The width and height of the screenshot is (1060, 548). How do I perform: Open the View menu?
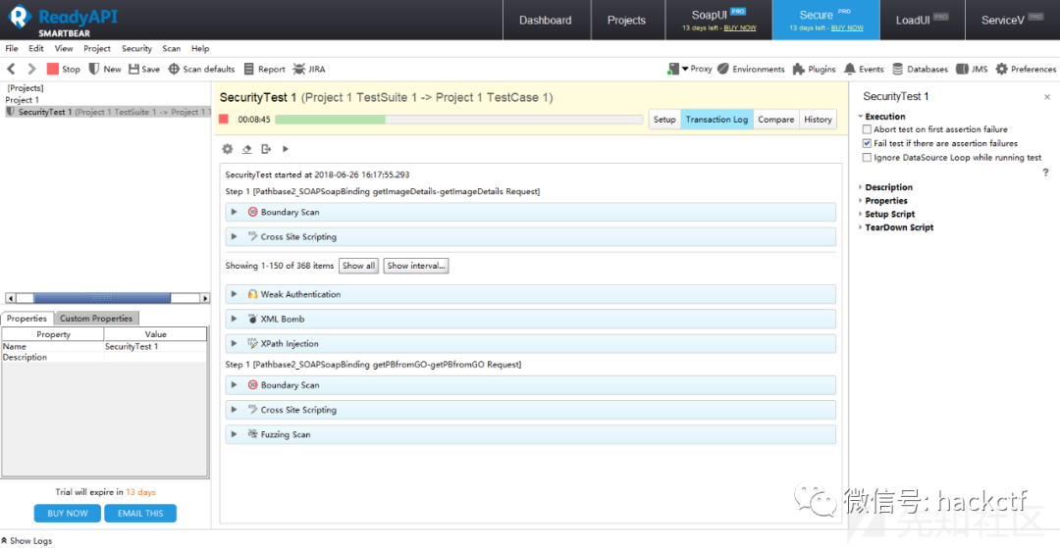click(x=64, y=49)
